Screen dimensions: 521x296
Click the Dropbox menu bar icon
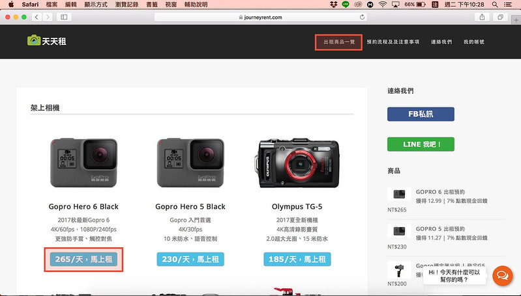333,5
